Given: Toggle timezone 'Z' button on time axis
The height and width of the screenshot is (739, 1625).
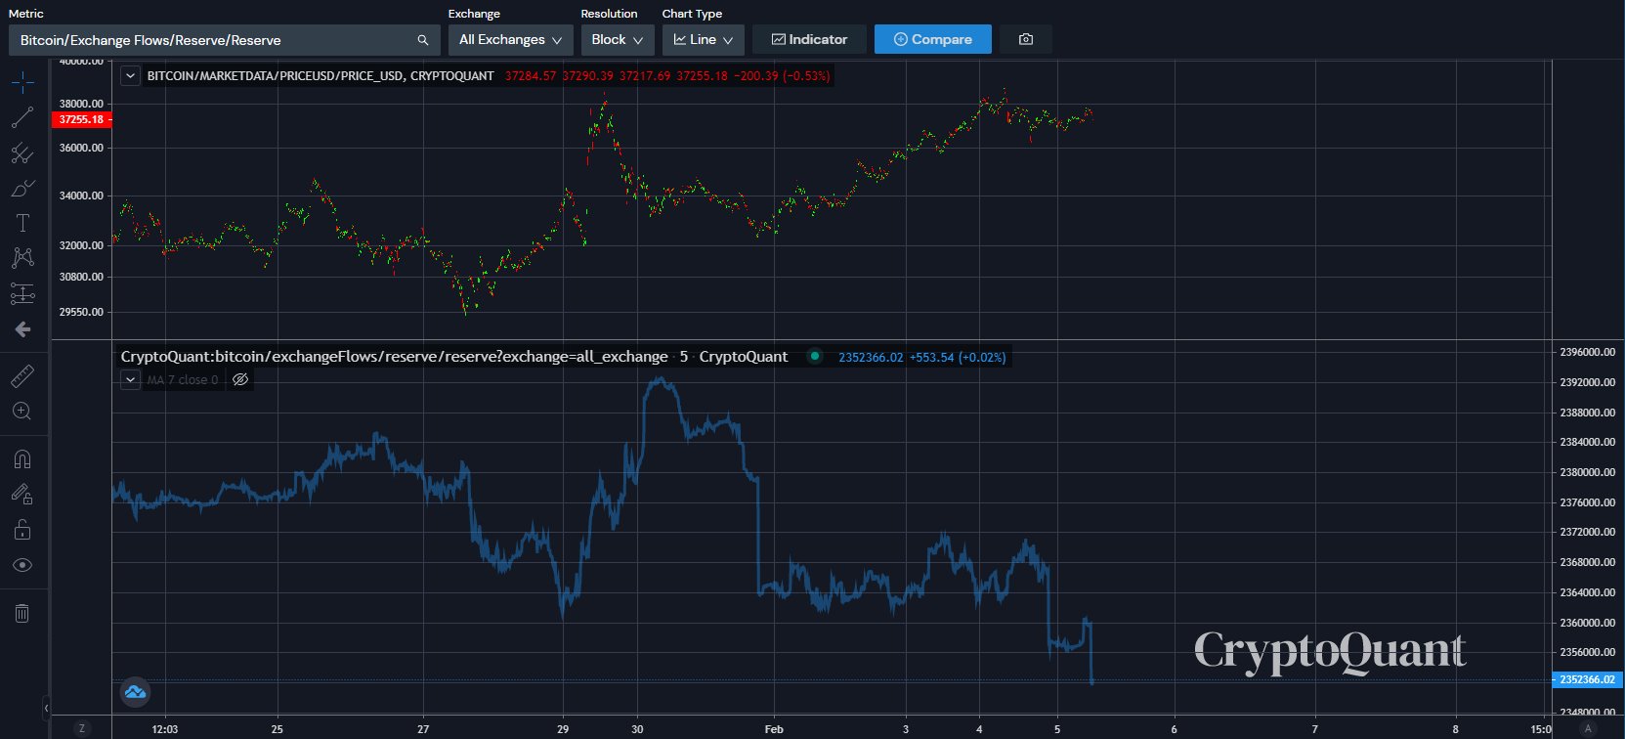Looking at the screenshot, I should coord(82,728).
